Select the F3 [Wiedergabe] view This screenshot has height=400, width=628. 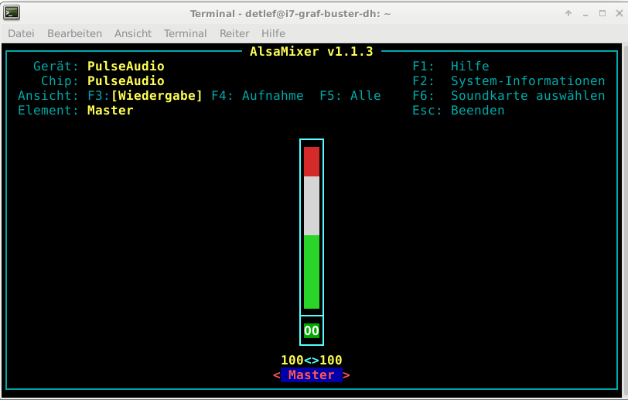click(x=145, y=95)
